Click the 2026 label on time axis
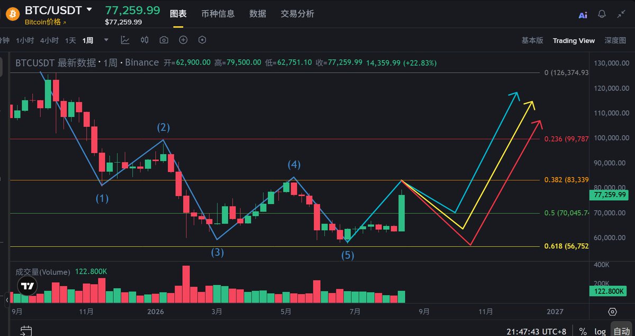 155,312
